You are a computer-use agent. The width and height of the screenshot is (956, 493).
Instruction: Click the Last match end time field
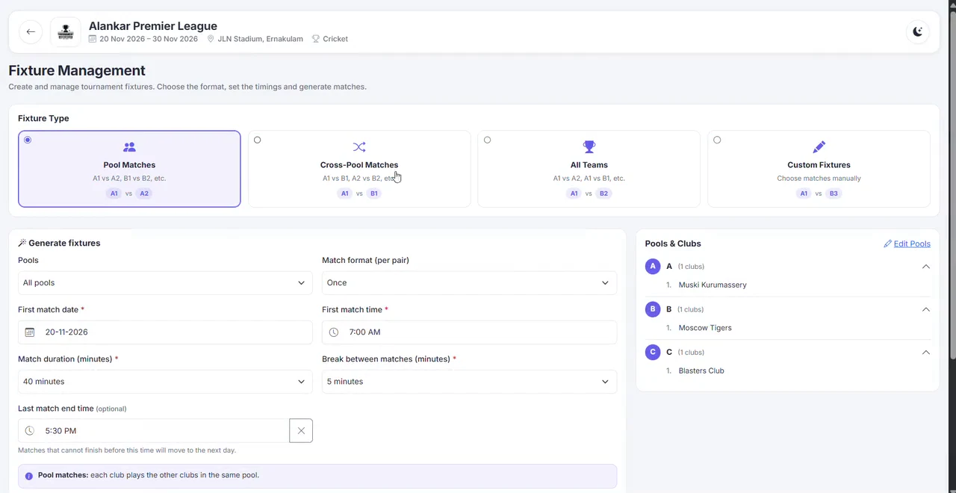pyautogui.click(x=154, y=431)
